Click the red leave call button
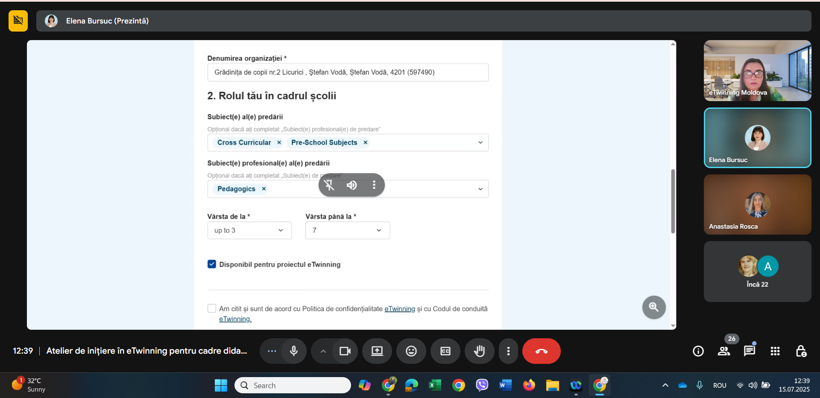 pos(541,351)
